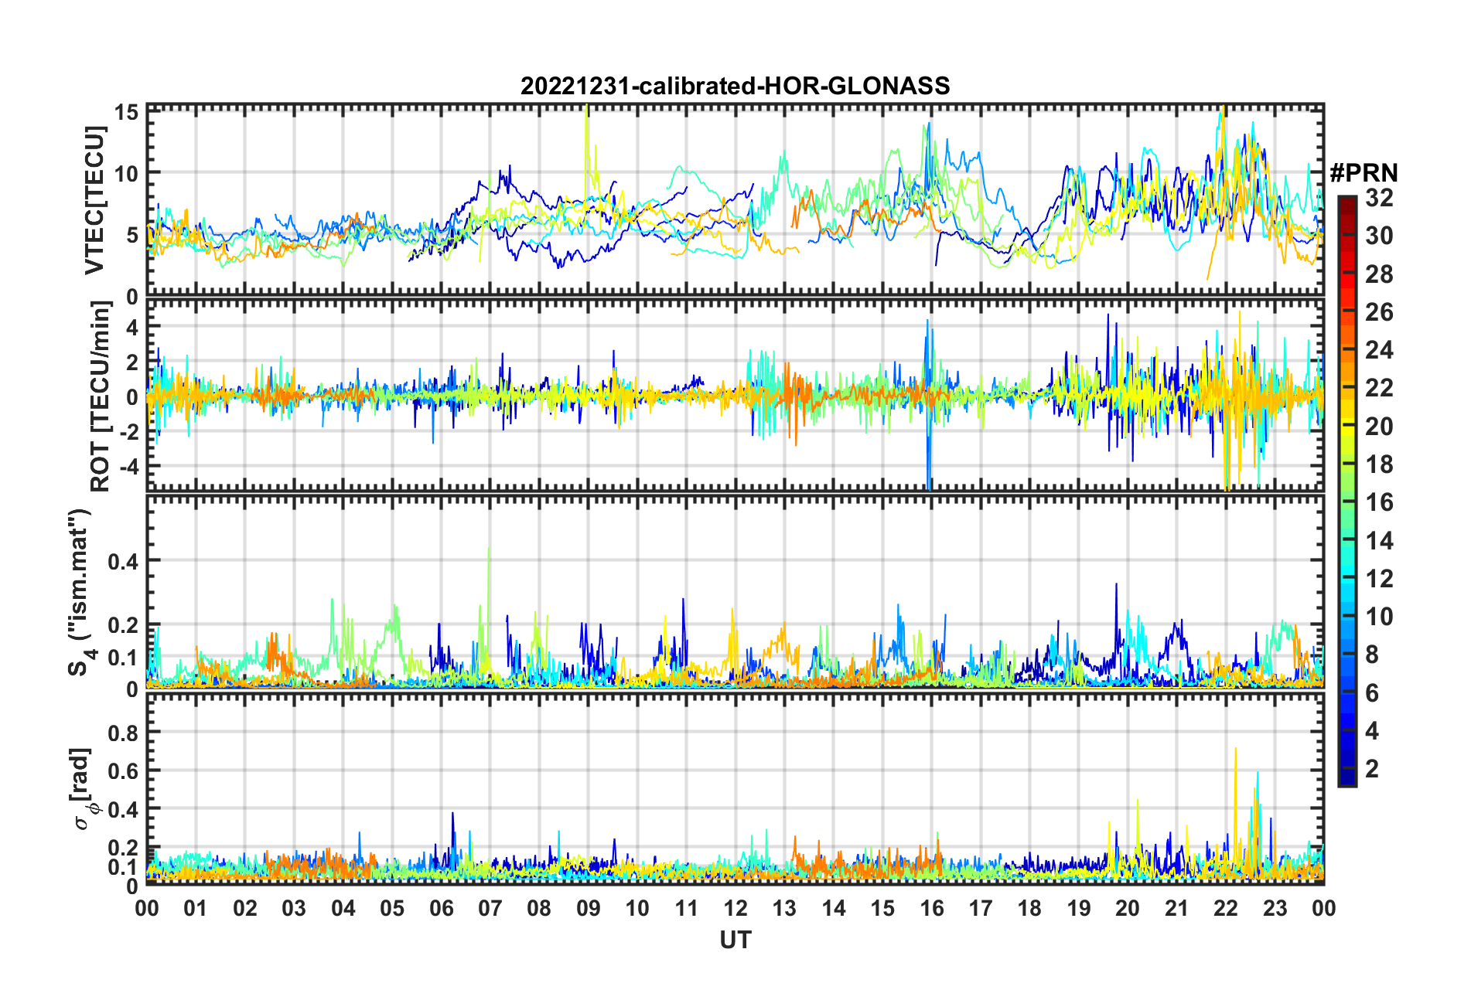The image size is (1471, 983).
Task: Click the plot title 20221231-calibrated-HOR-GLONASS
Action: [x=735, y=86]
